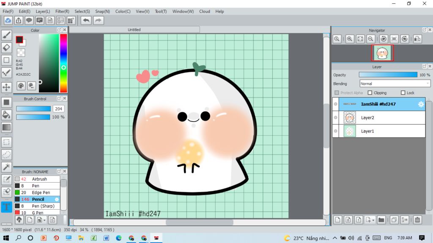
Task: Activate the Text tool
Action: (6, 207)
